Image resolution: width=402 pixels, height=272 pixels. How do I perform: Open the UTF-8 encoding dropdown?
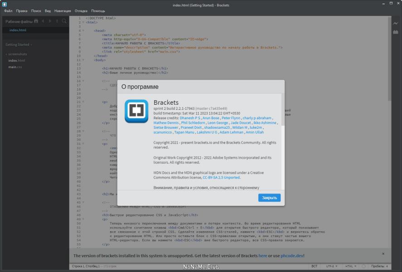click(331, 267)
